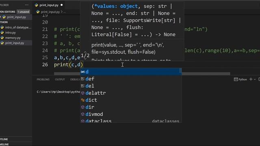This screenshot has height=146, width=260.
Task: Collapse the Open Editors section header
Action: pyautogui.click(x=8, y=12)
